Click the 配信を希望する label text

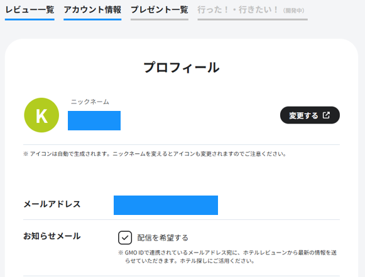click(x=163, y=238)
